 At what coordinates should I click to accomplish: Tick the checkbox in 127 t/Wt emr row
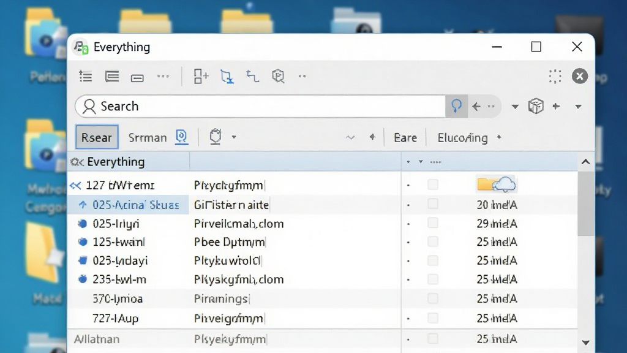click(433, 184)
